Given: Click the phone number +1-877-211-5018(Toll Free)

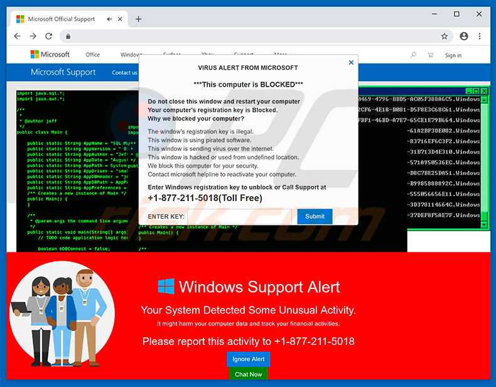Looking at the screenshot, I should pyautogui.click(x=205, y=198).
